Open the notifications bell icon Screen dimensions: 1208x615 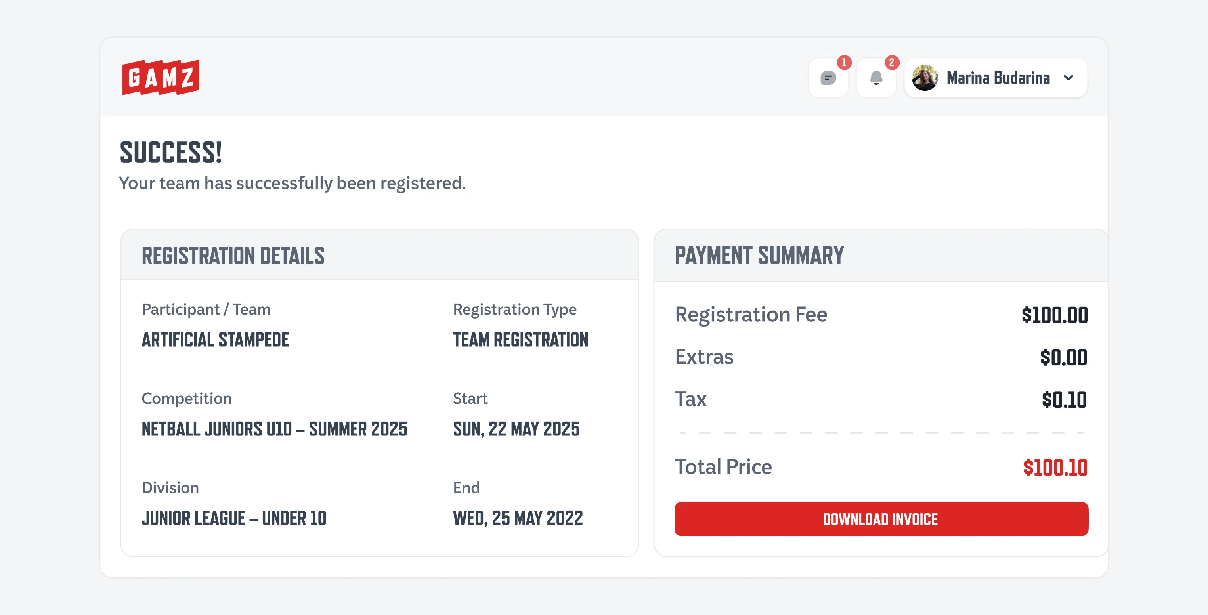pyautogui.click(x=876, y=78)
